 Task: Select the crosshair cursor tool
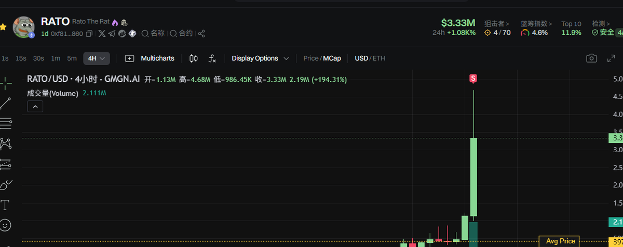(x=6, y=82)
